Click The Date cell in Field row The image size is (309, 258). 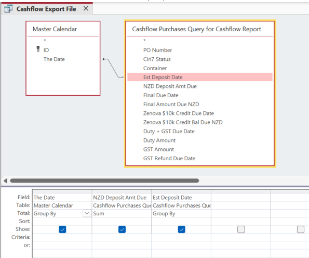point(62,197)
